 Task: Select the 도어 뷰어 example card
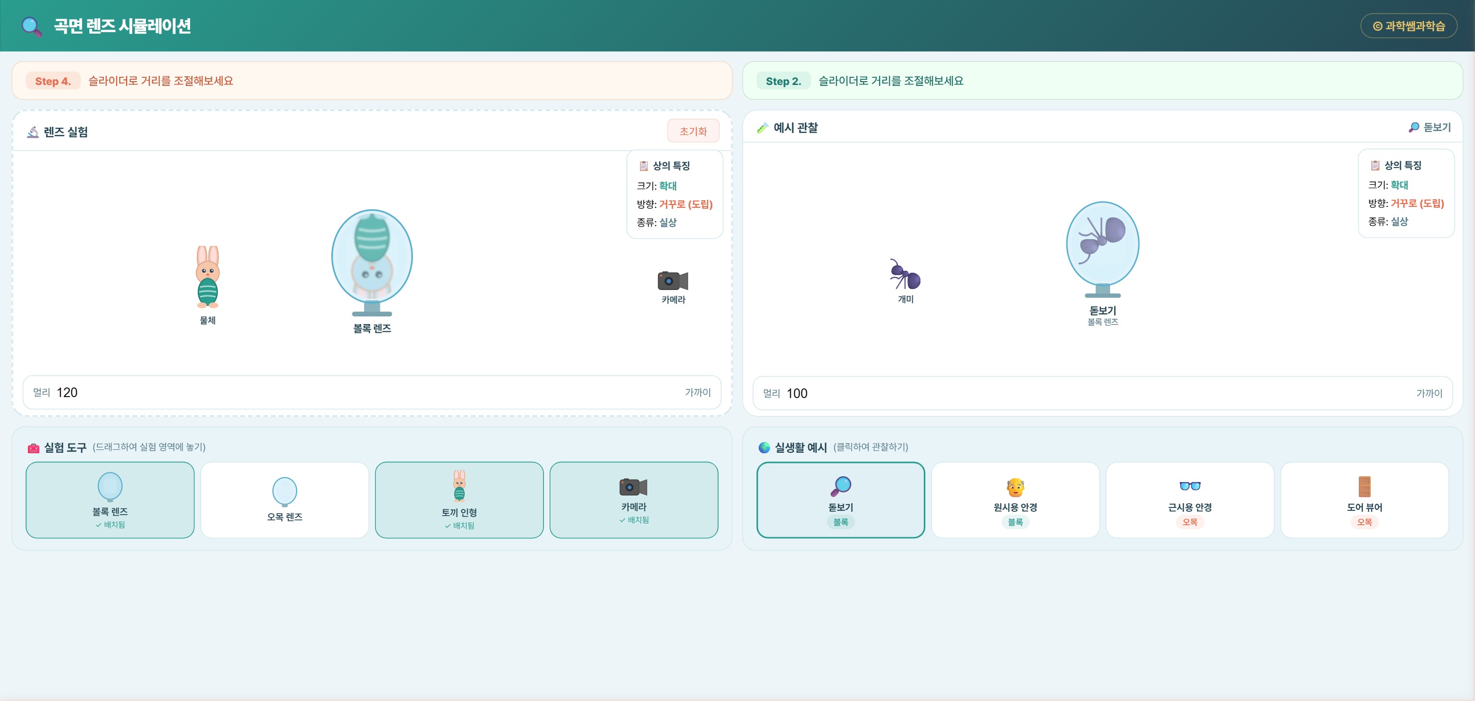(1365, 500)
